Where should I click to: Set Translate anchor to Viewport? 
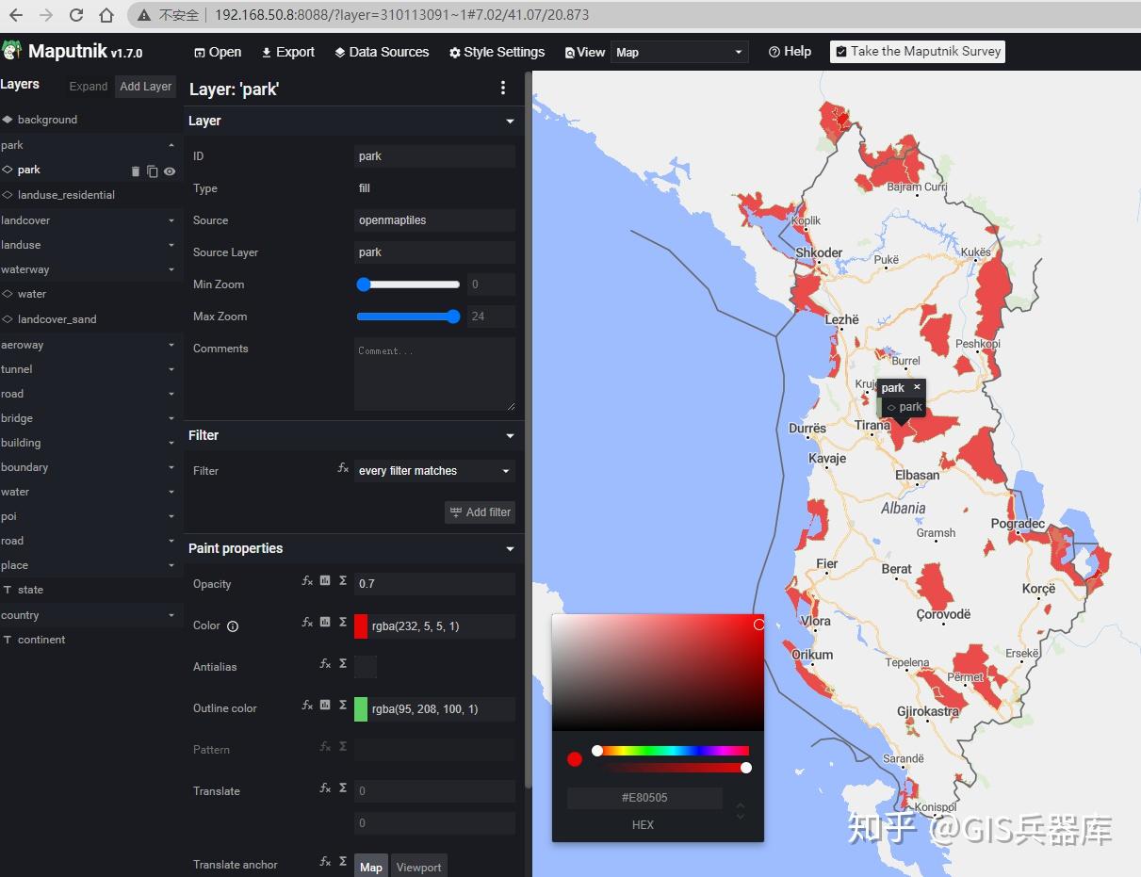coord(418,867)
